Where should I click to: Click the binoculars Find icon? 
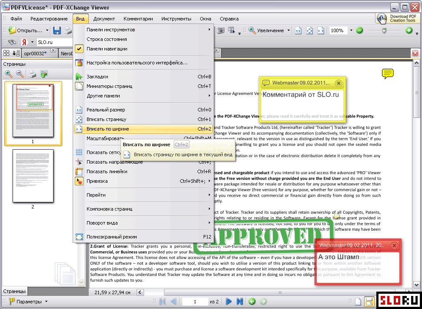(12, 42)
